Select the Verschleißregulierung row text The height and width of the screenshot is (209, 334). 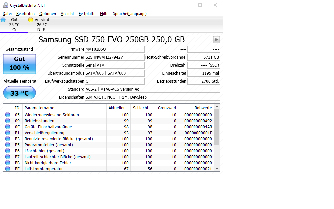pos(44,133)
